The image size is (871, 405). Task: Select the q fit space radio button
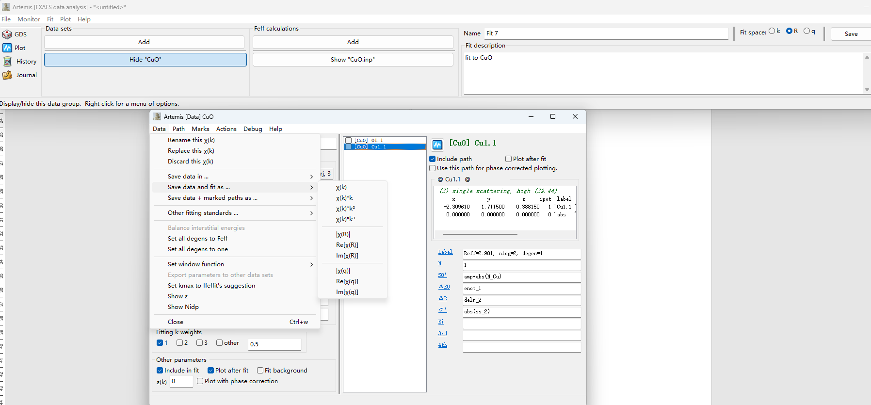click(x=806, y=31)
